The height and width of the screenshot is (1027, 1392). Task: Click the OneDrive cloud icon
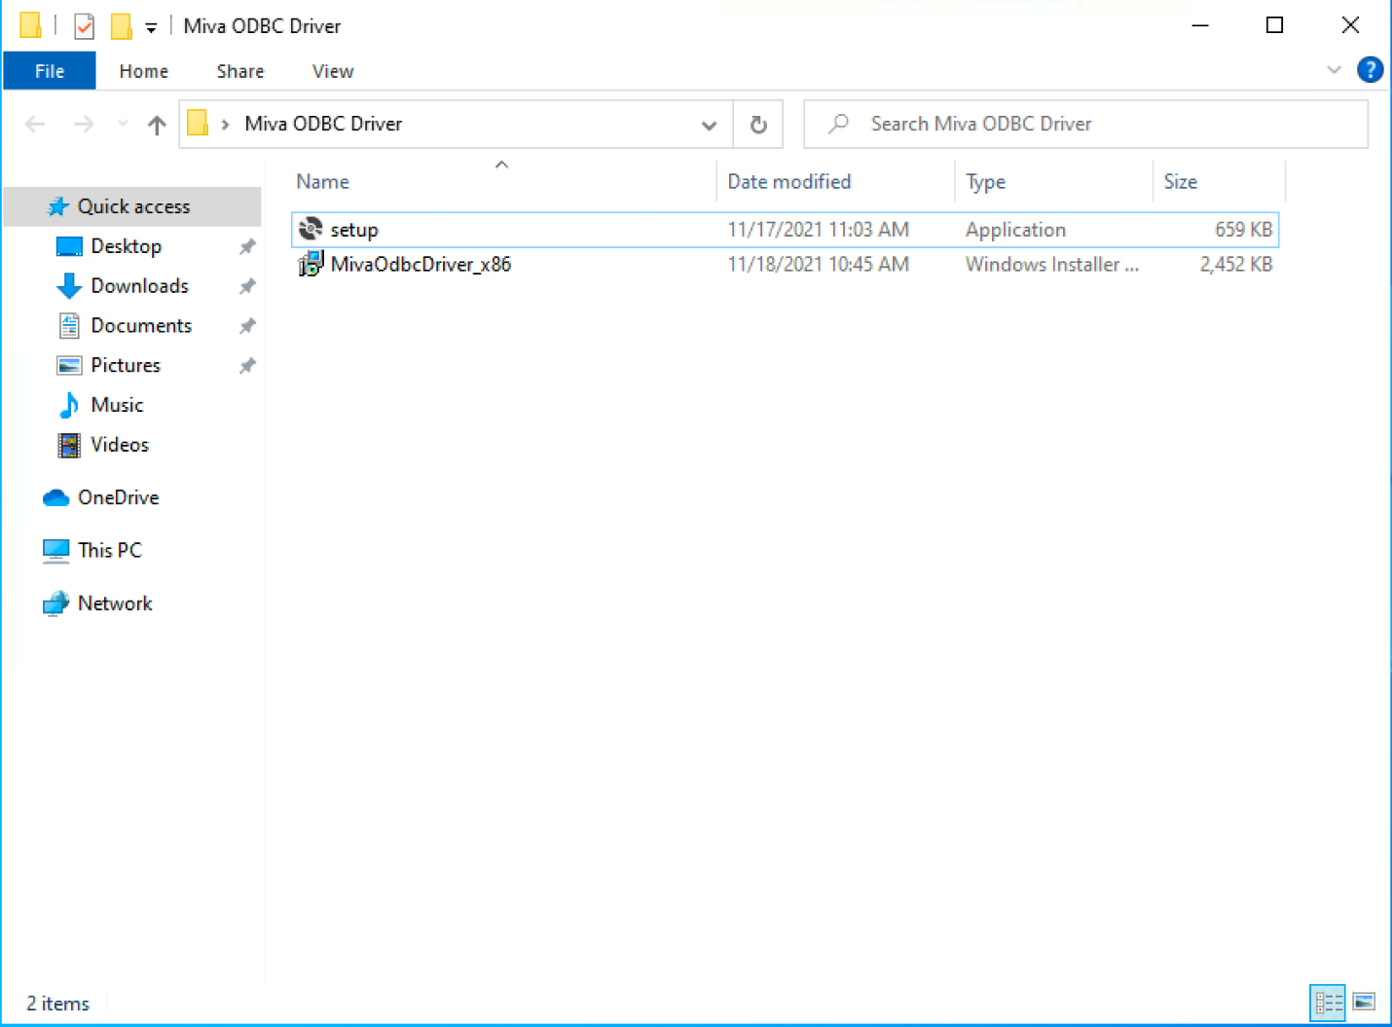56,497
